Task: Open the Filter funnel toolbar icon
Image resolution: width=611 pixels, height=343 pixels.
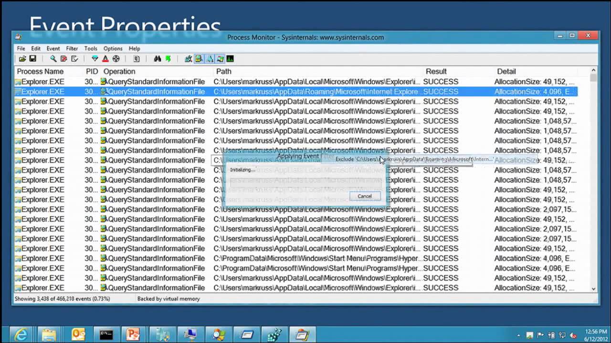Action: coord(95,59)
